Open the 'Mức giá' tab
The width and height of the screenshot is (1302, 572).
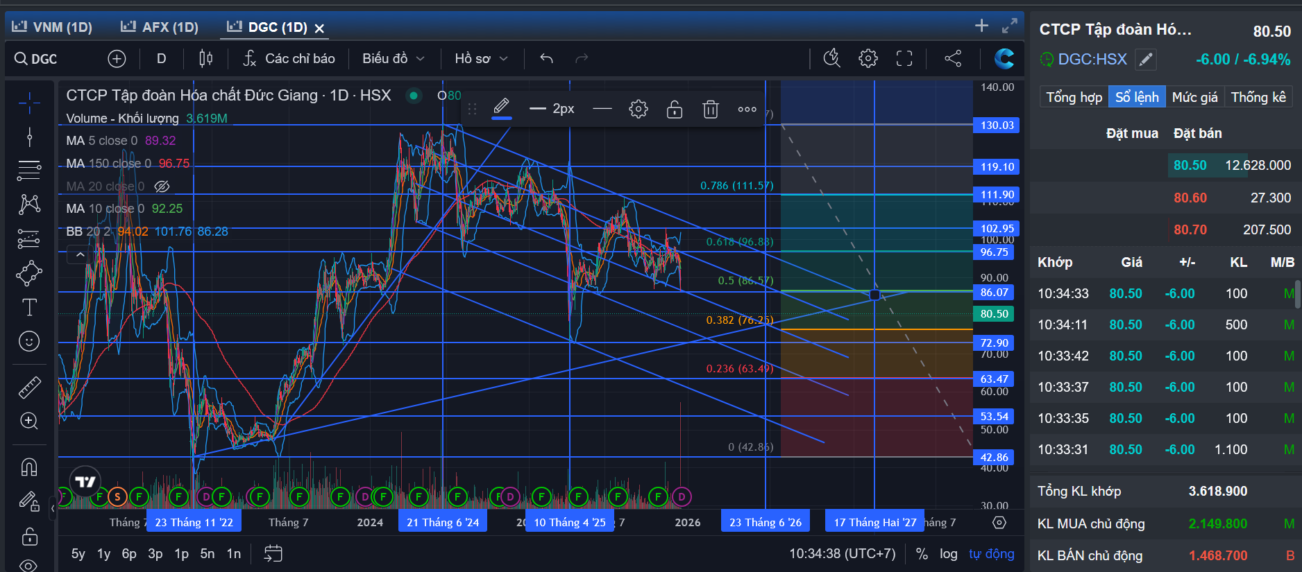(x=1194, y=97)
